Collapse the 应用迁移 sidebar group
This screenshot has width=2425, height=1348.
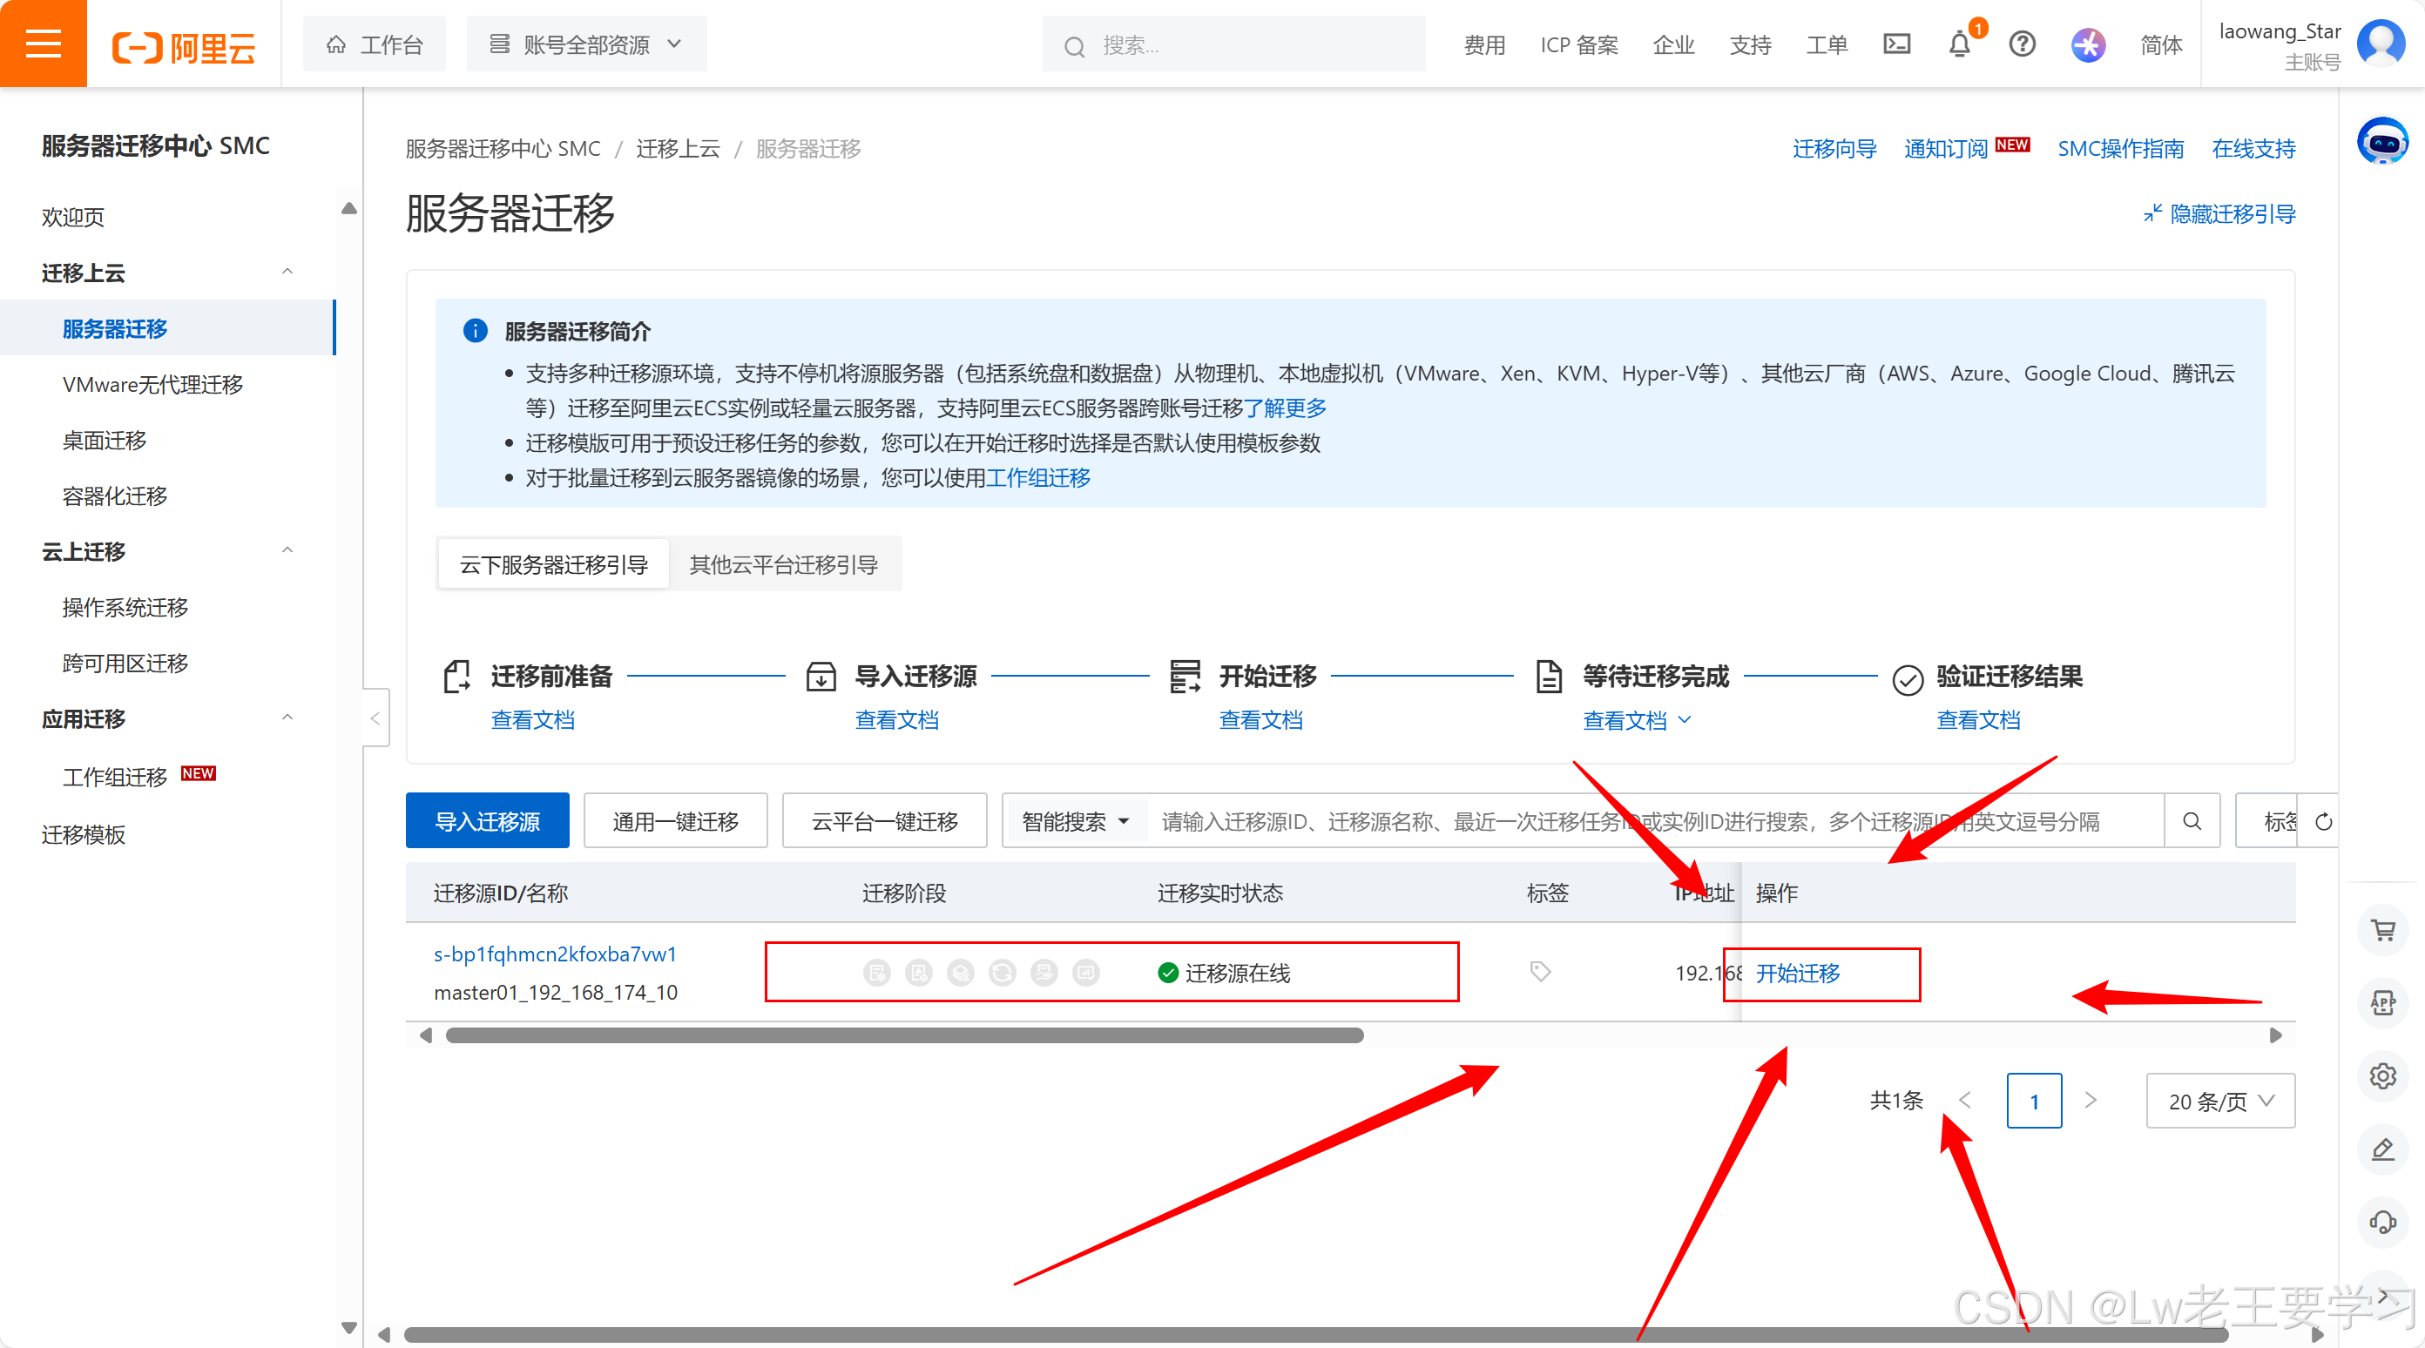[x=287, y=718]
